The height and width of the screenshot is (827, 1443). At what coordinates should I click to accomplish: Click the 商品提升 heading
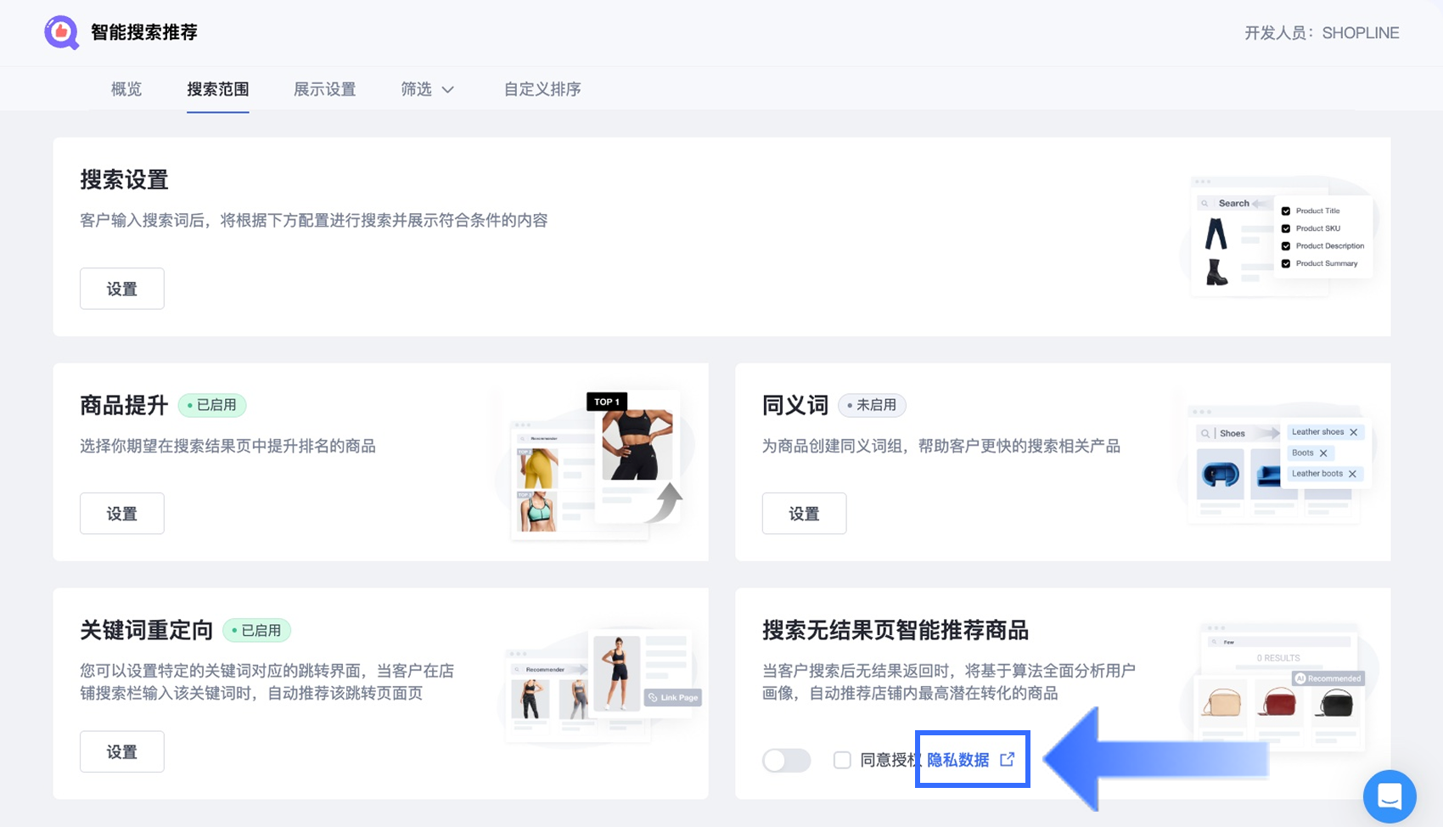click(x=124, y=405)
